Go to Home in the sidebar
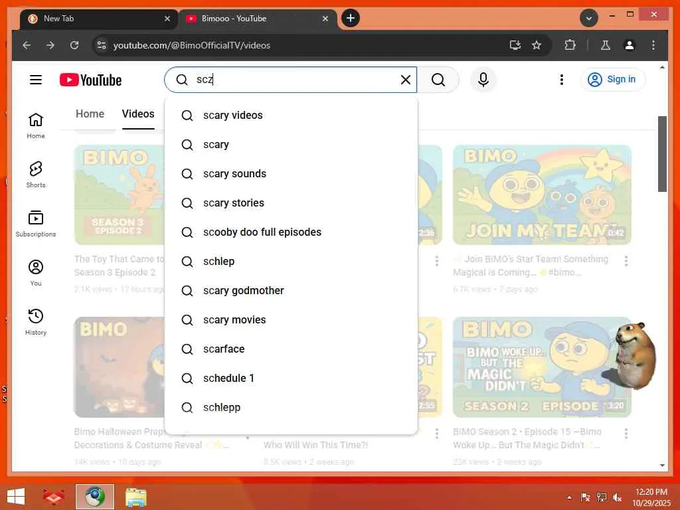Image resolution: width=680 pixels, height=510 pixels. pos(36,126)
